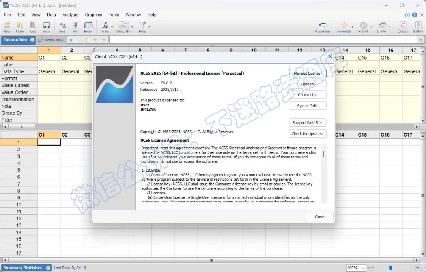This screenshot has width=426, height=272.
Task: Click the Fill toolbar icon
Action: click(x=75, y=27)
